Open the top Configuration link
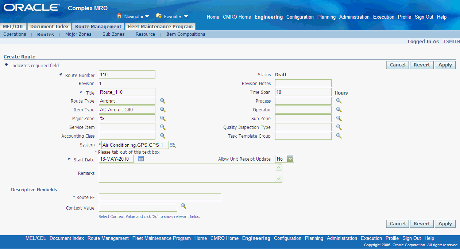Image resolution: width=460 pixels, height=249 pixels. pyautogui.click(x=300, y=17)
